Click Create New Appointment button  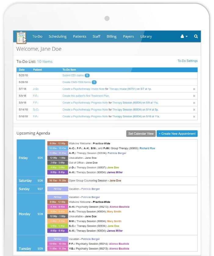(177, 134)
